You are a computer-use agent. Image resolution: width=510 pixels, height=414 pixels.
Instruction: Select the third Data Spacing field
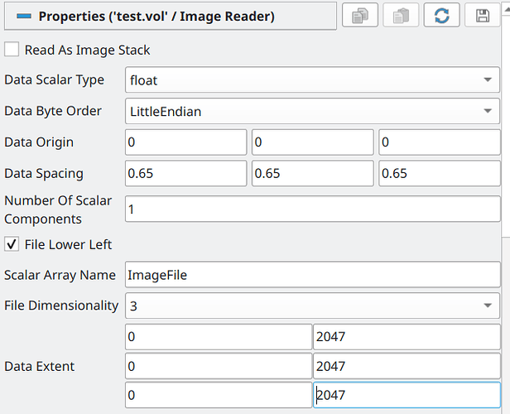[439, 173]
